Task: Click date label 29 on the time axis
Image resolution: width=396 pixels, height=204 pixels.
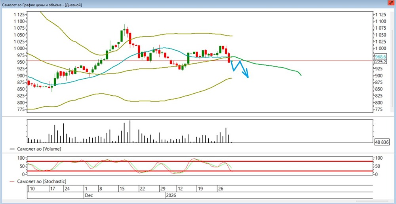Action: 162,189
